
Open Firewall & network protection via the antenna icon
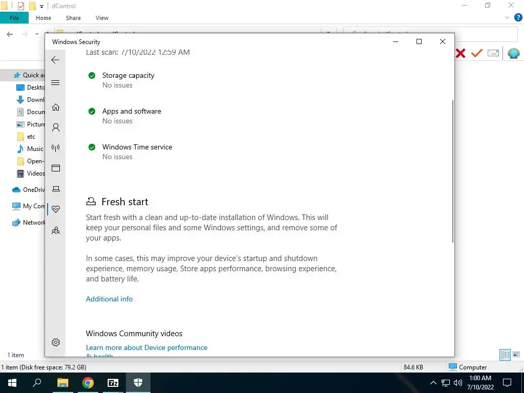(55, 148)
